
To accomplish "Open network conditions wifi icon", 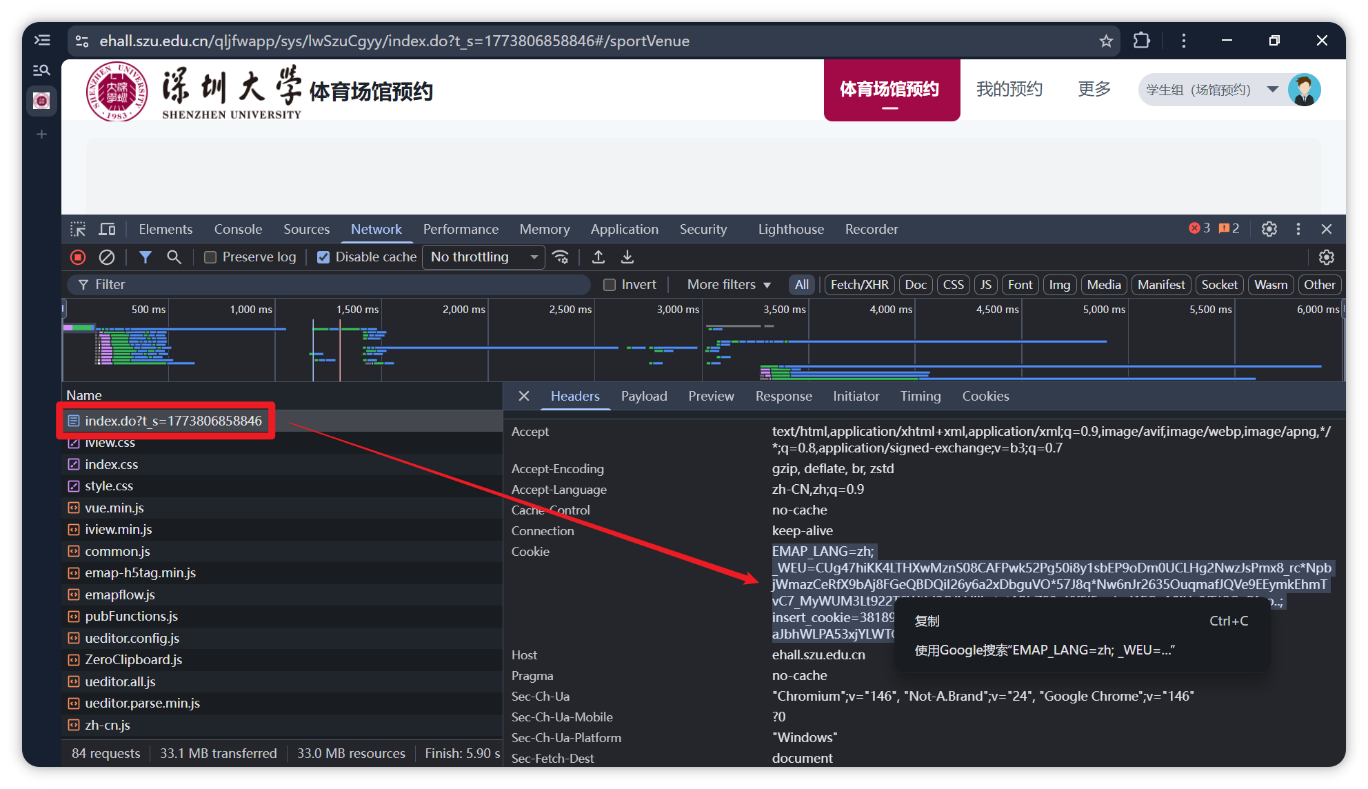I will pos(561,257).
